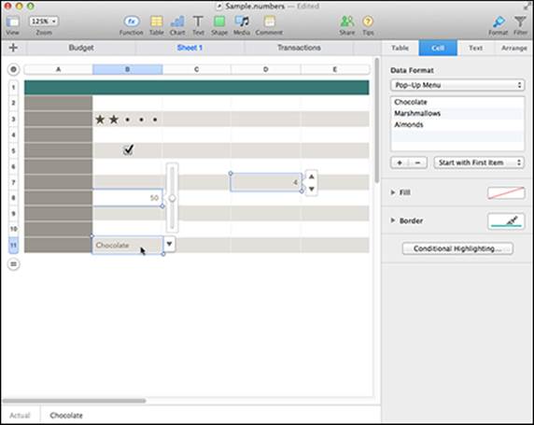The height and width of the screenshot is (425, 534).
Task: Click the Border style swatch
Action: click(506, 221)
